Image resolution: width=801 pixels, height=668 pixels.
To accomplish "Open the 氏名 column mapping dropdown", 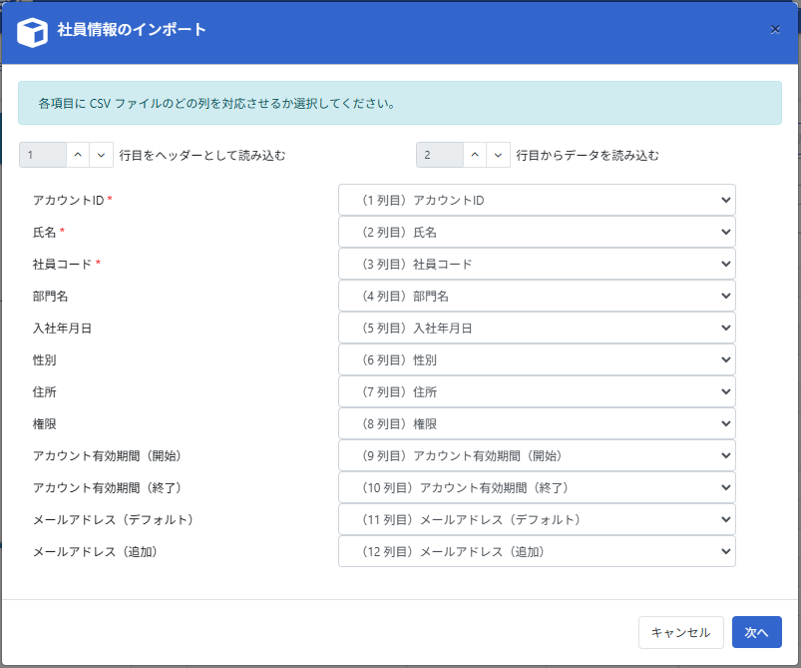I will [537, 232].
